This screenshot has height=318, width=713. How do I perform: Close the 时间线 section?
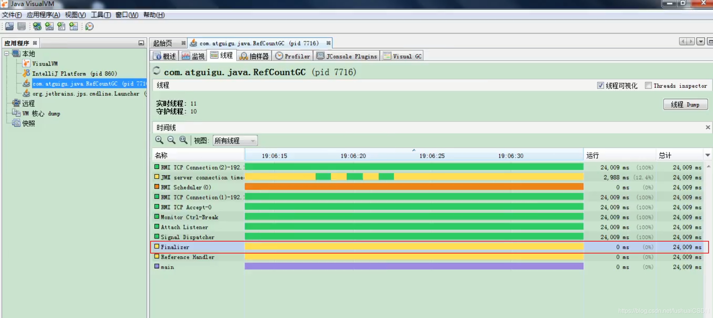708,127
